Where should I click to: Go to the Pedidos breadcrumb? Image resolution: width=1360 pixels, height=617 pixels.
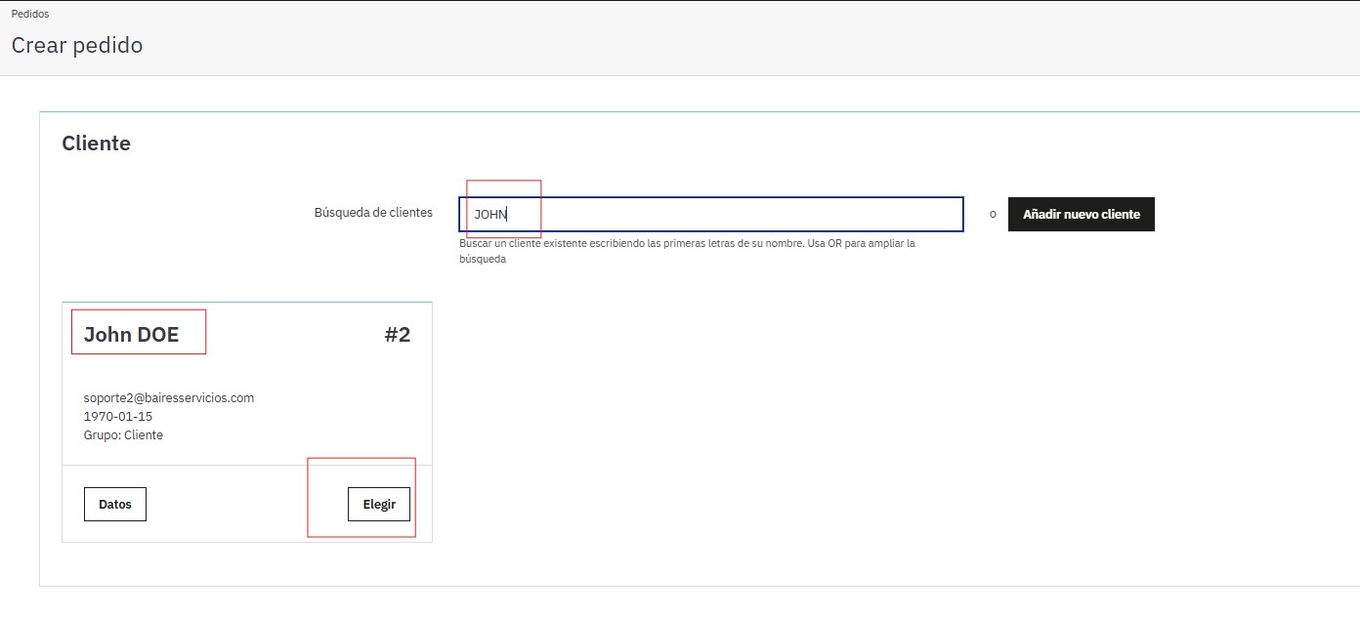30,15
